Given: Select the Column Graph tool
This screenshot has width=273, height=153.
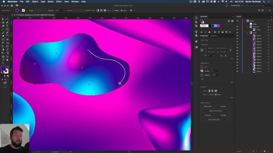Looking at the screenshot, I should (3, 57).
